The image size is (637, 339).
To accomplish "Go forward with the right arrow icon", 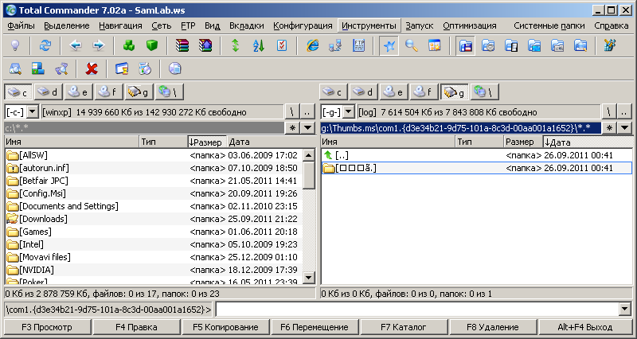I will (98, 45).
